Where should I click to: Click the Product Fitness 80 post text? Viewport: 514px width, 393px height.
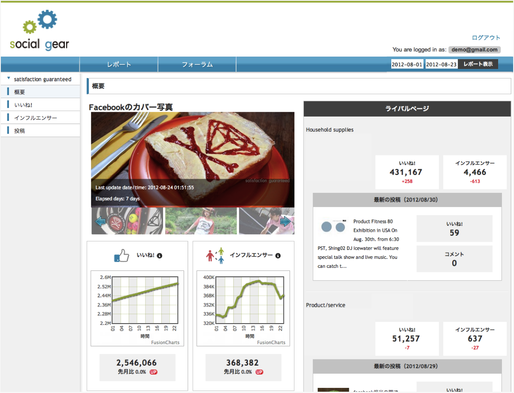[x=358, y=244]
